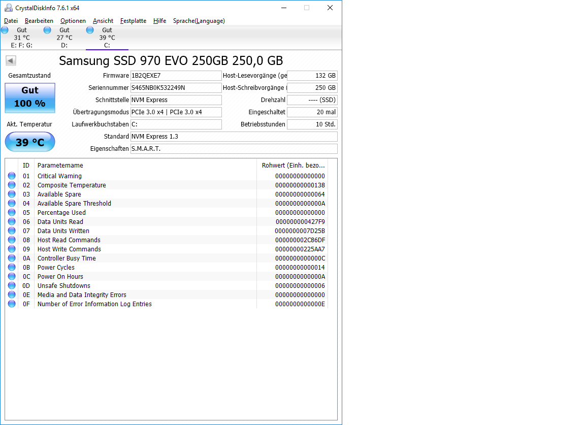Image resolution: width=585 pixels, height=425 pixels.
Task: Open the Sprache(Language) menu
Action: point(199,21)
